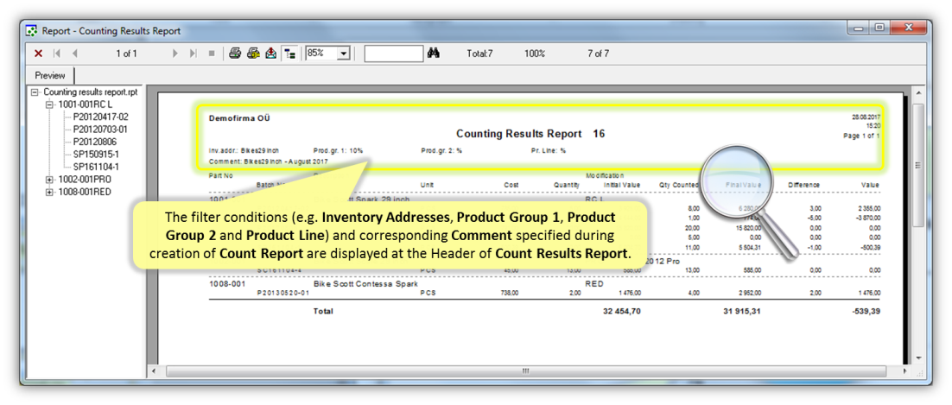Click the Counting results report.rpt root item
Image resolution: width=952 pixels, height=405 pixels.
[91, 92]
